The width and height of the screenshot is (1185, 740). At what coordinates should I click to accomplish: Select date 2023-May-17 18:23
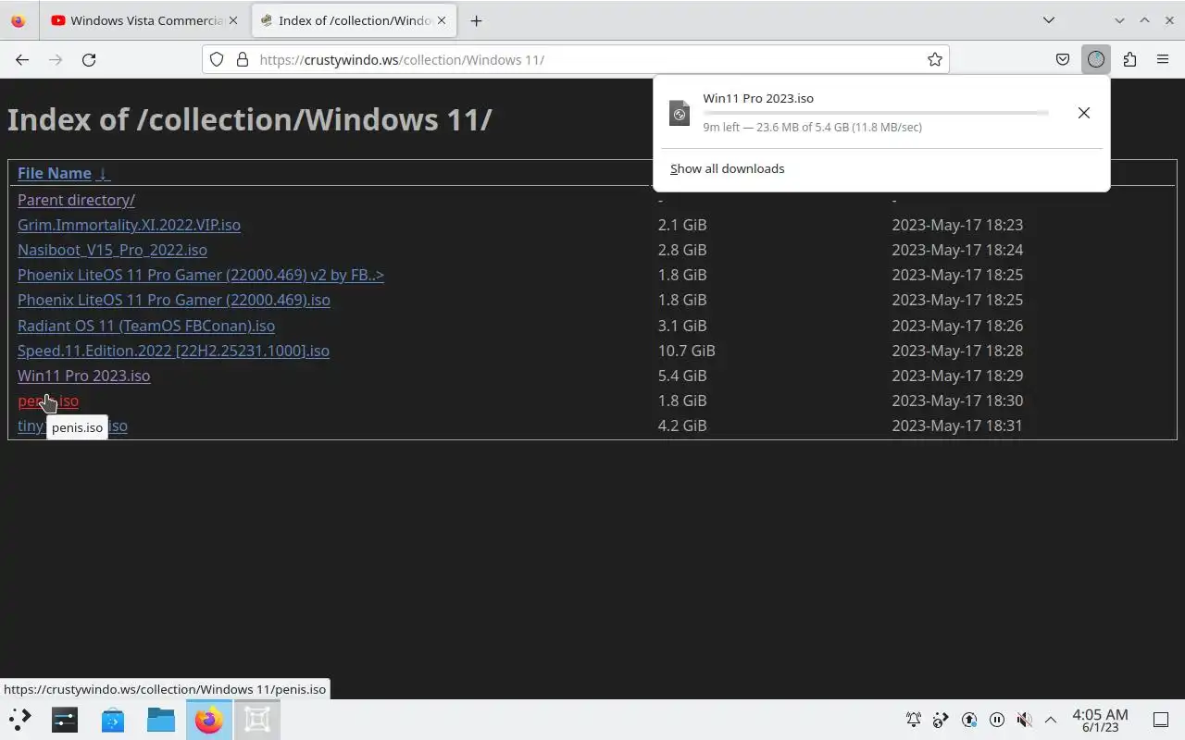(957, 225)
